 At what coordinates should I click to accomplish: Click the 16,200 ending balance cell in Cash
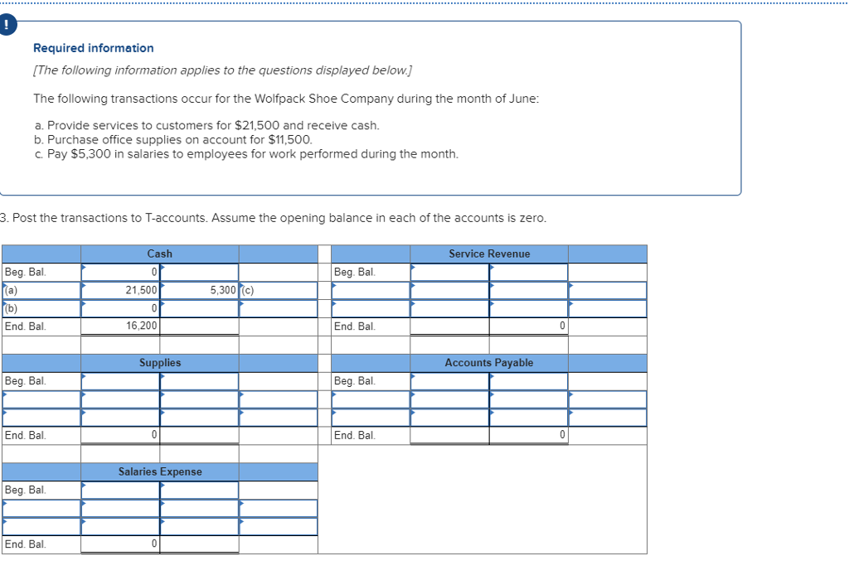[x=120, y=326]
